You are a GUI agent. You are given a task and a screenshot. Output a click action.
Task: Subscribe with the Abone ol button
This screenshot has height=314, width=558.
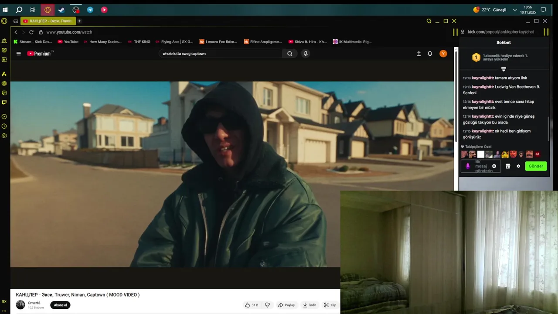tap(60, 305)
